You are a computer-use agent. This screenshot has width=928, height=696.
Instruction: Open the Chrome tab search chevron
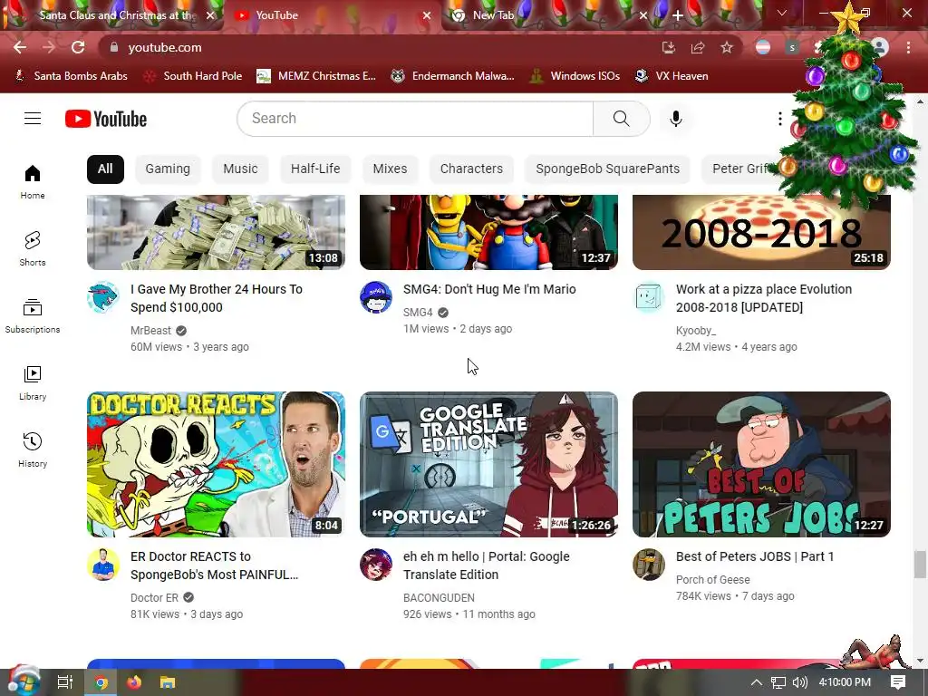click(x=782, y=13)
